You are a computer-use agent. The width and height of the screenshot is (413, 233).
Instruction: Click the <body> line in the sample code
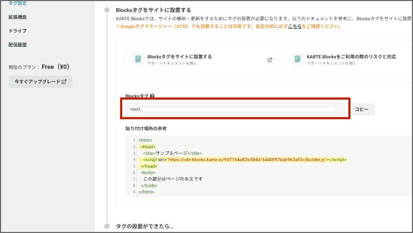tap(148, 173)
